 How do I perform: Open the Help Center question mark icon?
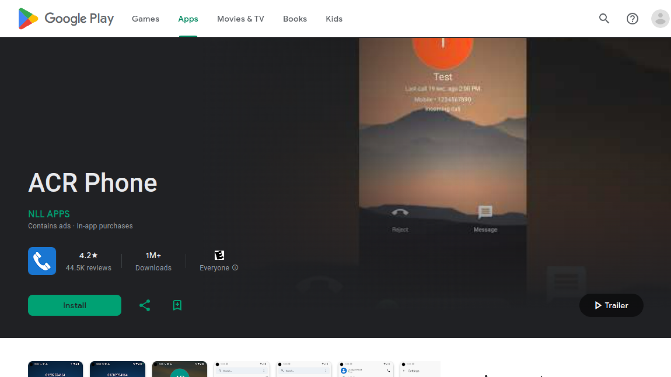[x=632, y=19]
